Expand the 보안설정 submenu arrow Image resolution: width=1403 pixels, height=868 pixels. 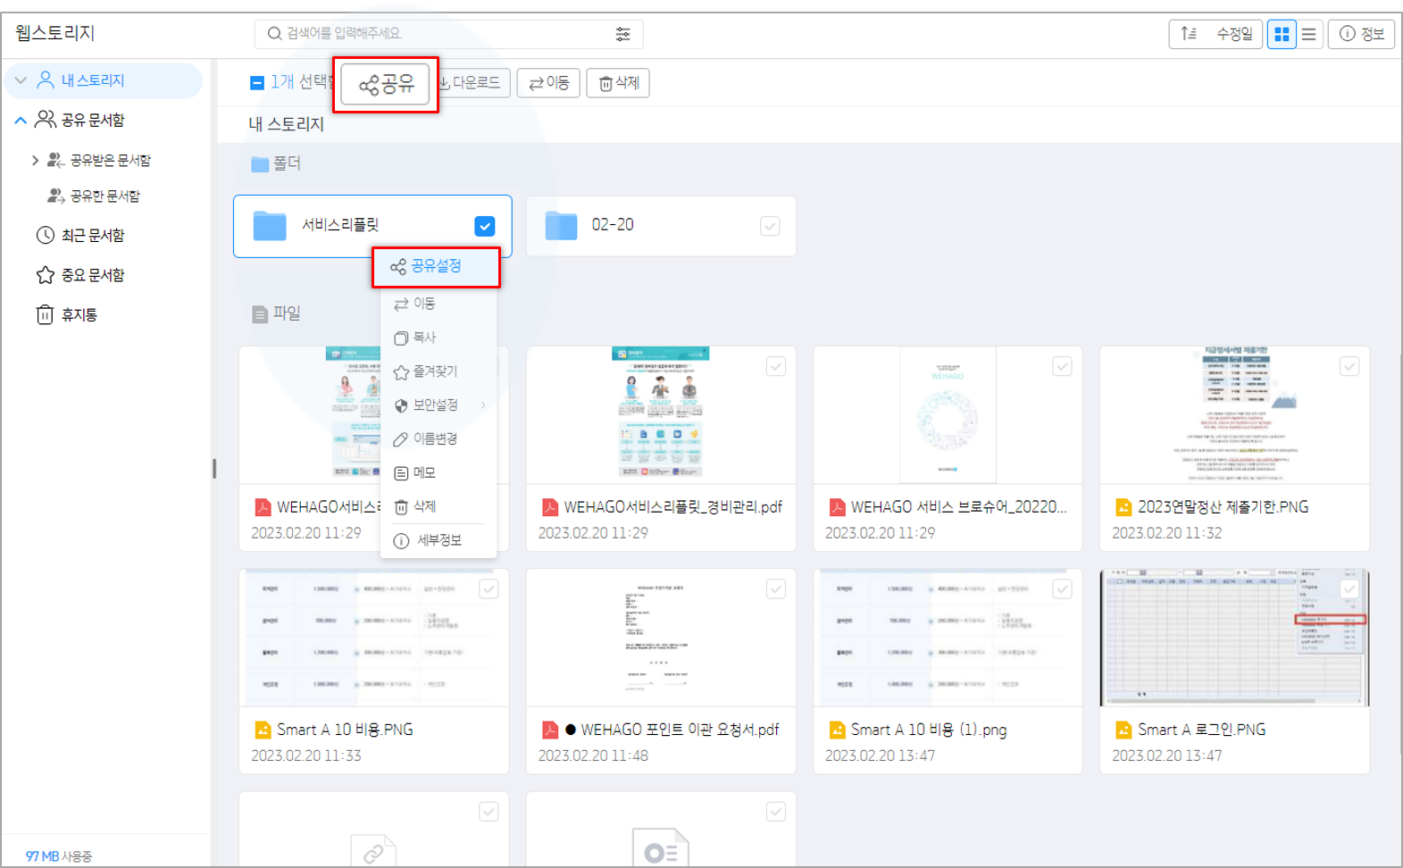click(x=483, y=405)
